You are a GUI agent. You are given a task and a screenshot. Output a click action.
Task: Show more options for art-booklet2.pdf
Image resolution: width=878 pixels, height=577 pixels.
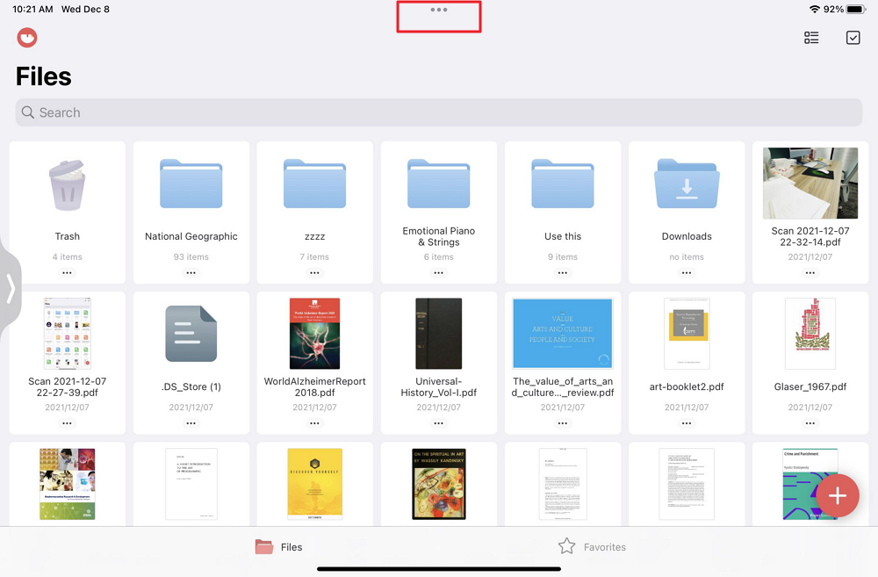click(x=687, y=423)
